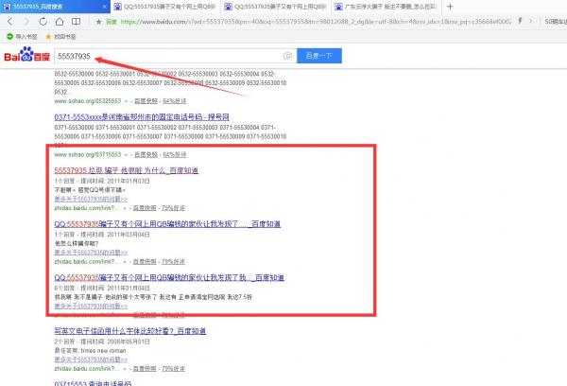Bookmark the page with the star icon
The width and height of the screenshot is (567, 386).
[98, 22]
